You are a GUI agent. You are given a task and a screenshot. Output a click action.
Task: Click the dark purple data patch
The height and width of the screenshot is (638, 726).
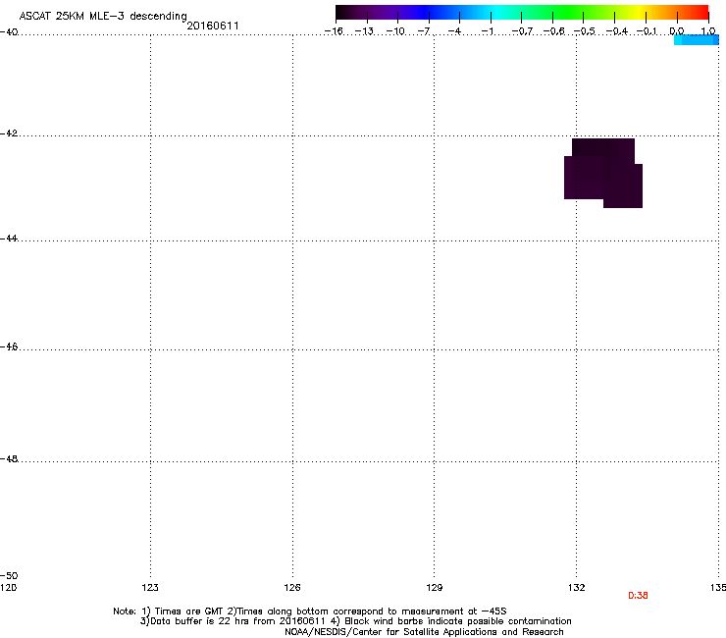602,173
